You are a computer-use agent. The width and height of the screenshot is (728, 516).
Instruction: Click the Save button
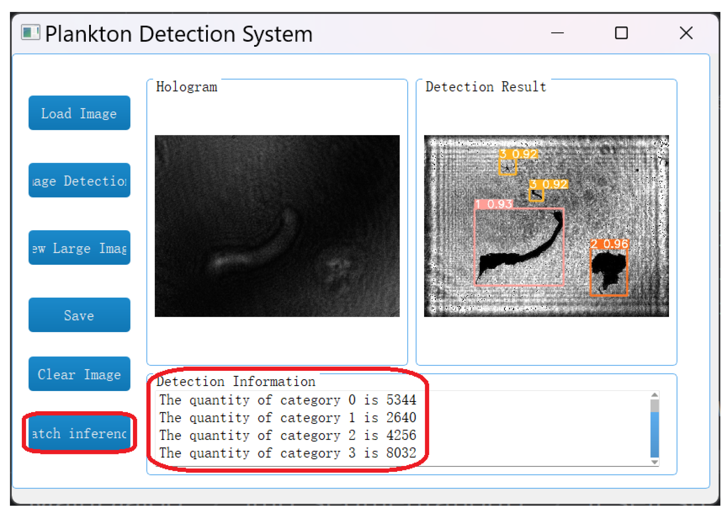pos(79,315)
